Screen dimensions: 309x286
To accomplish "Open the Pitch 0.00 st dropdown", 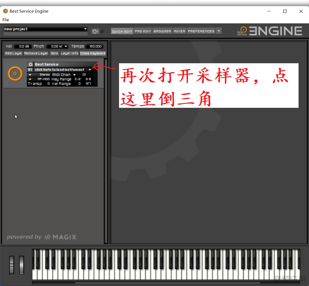I will (66, 46).
